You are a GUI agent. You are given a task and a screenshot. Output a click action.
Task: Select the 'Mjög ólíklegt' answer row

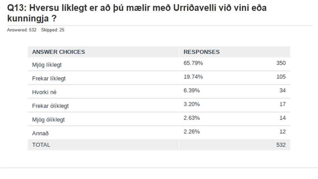(x=159, y=119)
